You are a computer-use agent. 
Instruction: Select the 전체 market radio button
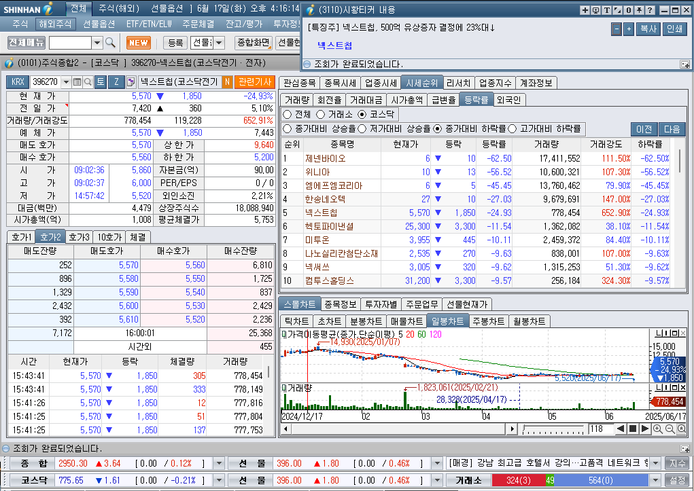pyautogui.click(x=287, y=115)
